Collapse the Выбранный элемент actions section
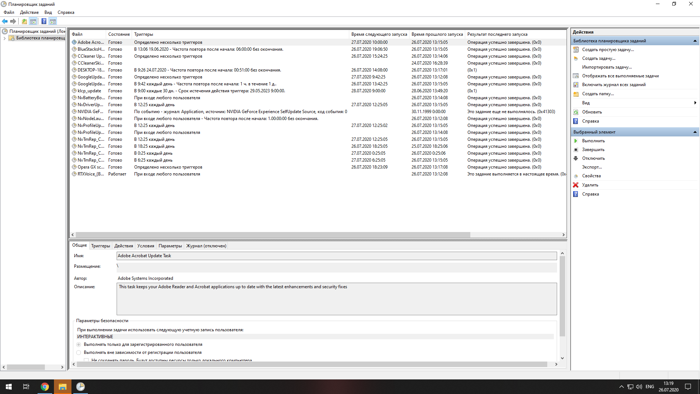 [695, 132]
